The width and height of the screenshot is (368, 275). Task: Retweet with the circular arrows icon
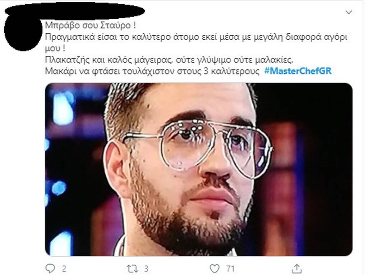pyautogui.click(x=131, y=269)
